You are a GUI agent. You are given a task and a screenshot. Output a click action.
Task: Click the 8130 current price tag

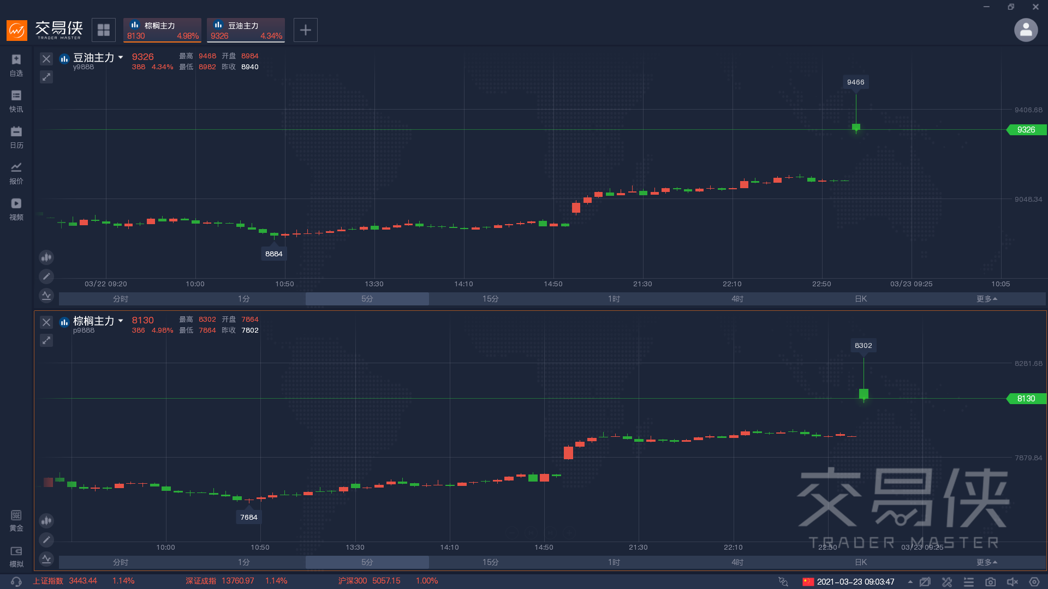[1026, 399]
